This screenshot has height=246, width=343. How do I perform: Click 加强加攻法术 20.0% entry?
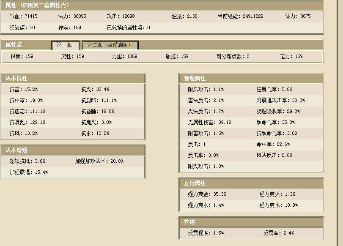point(99,161)
